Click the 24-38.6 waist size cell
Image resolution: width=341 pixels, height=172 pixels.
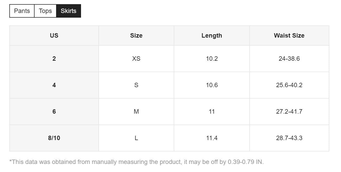(289, 59)
